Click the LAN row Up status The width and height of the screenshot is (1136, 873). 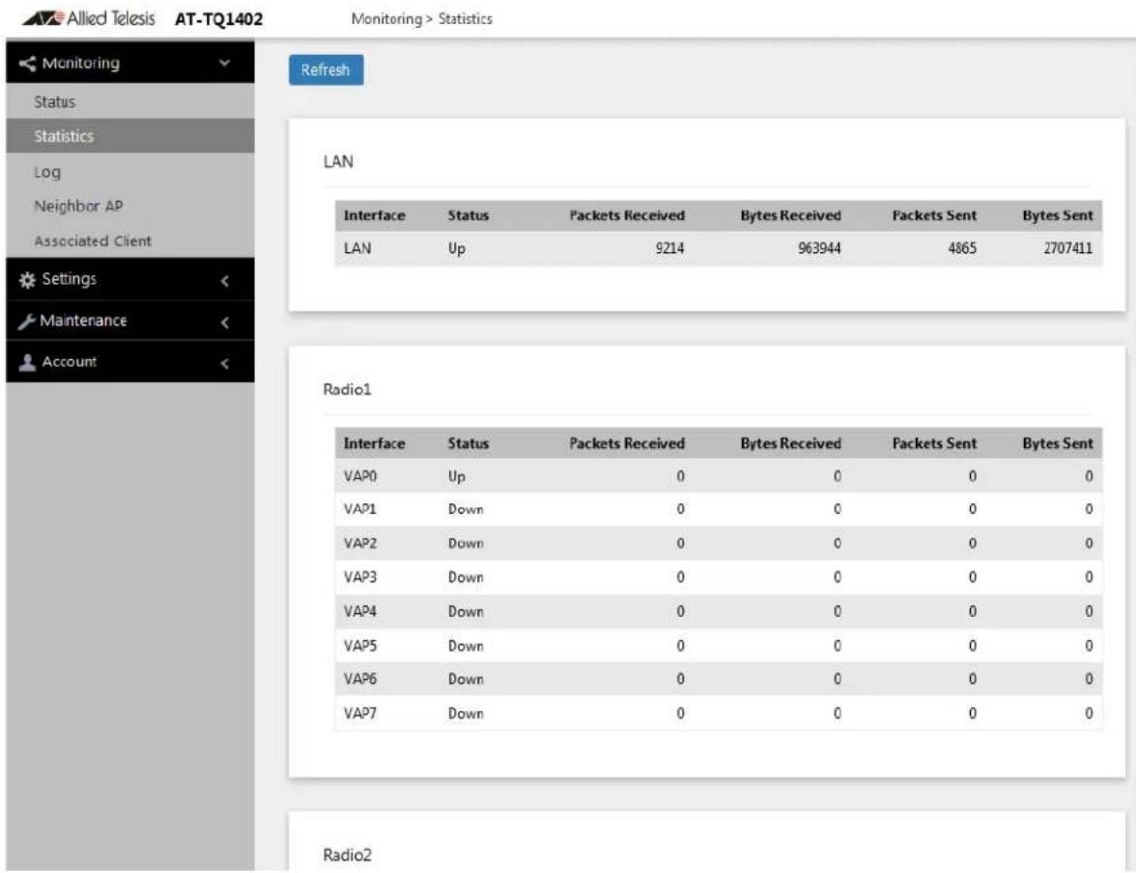click(x=456, y=248)
